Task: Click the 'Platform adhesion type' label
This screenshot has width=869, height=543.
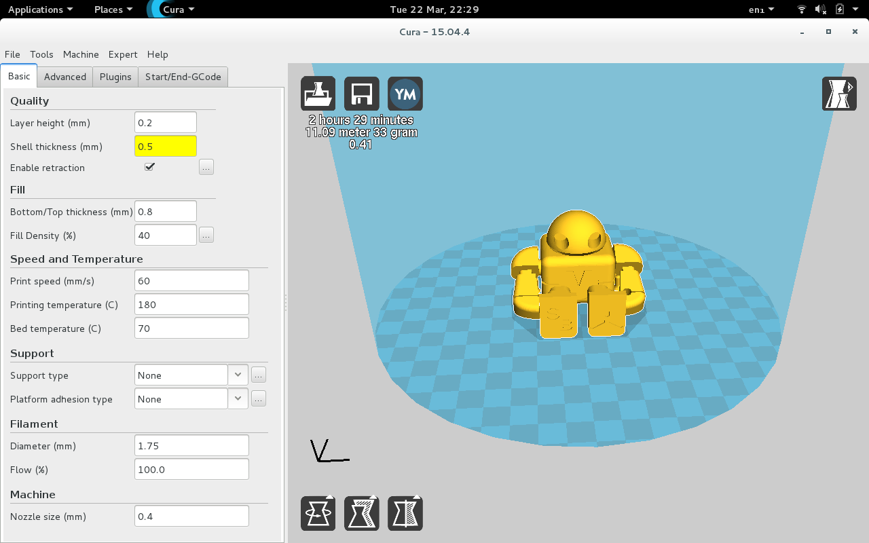Action: click(61, 399)
